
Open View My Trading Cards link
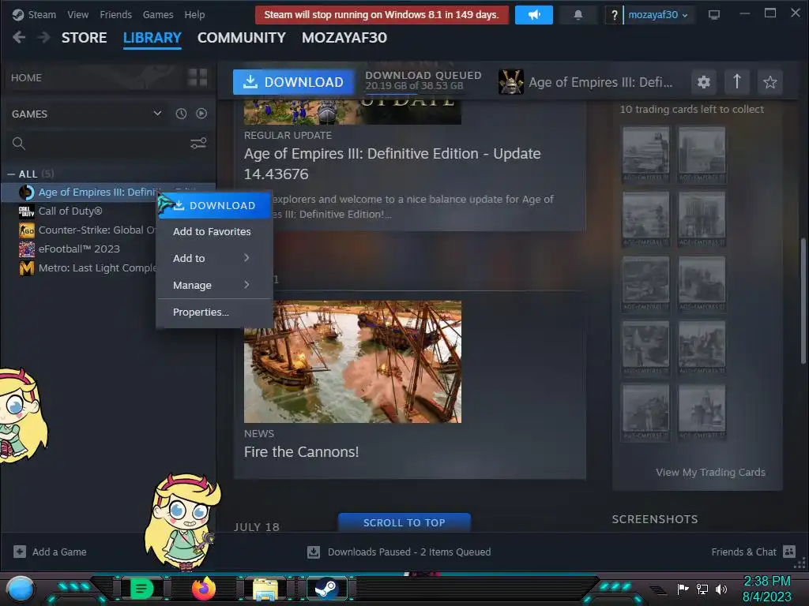(710, 472)
